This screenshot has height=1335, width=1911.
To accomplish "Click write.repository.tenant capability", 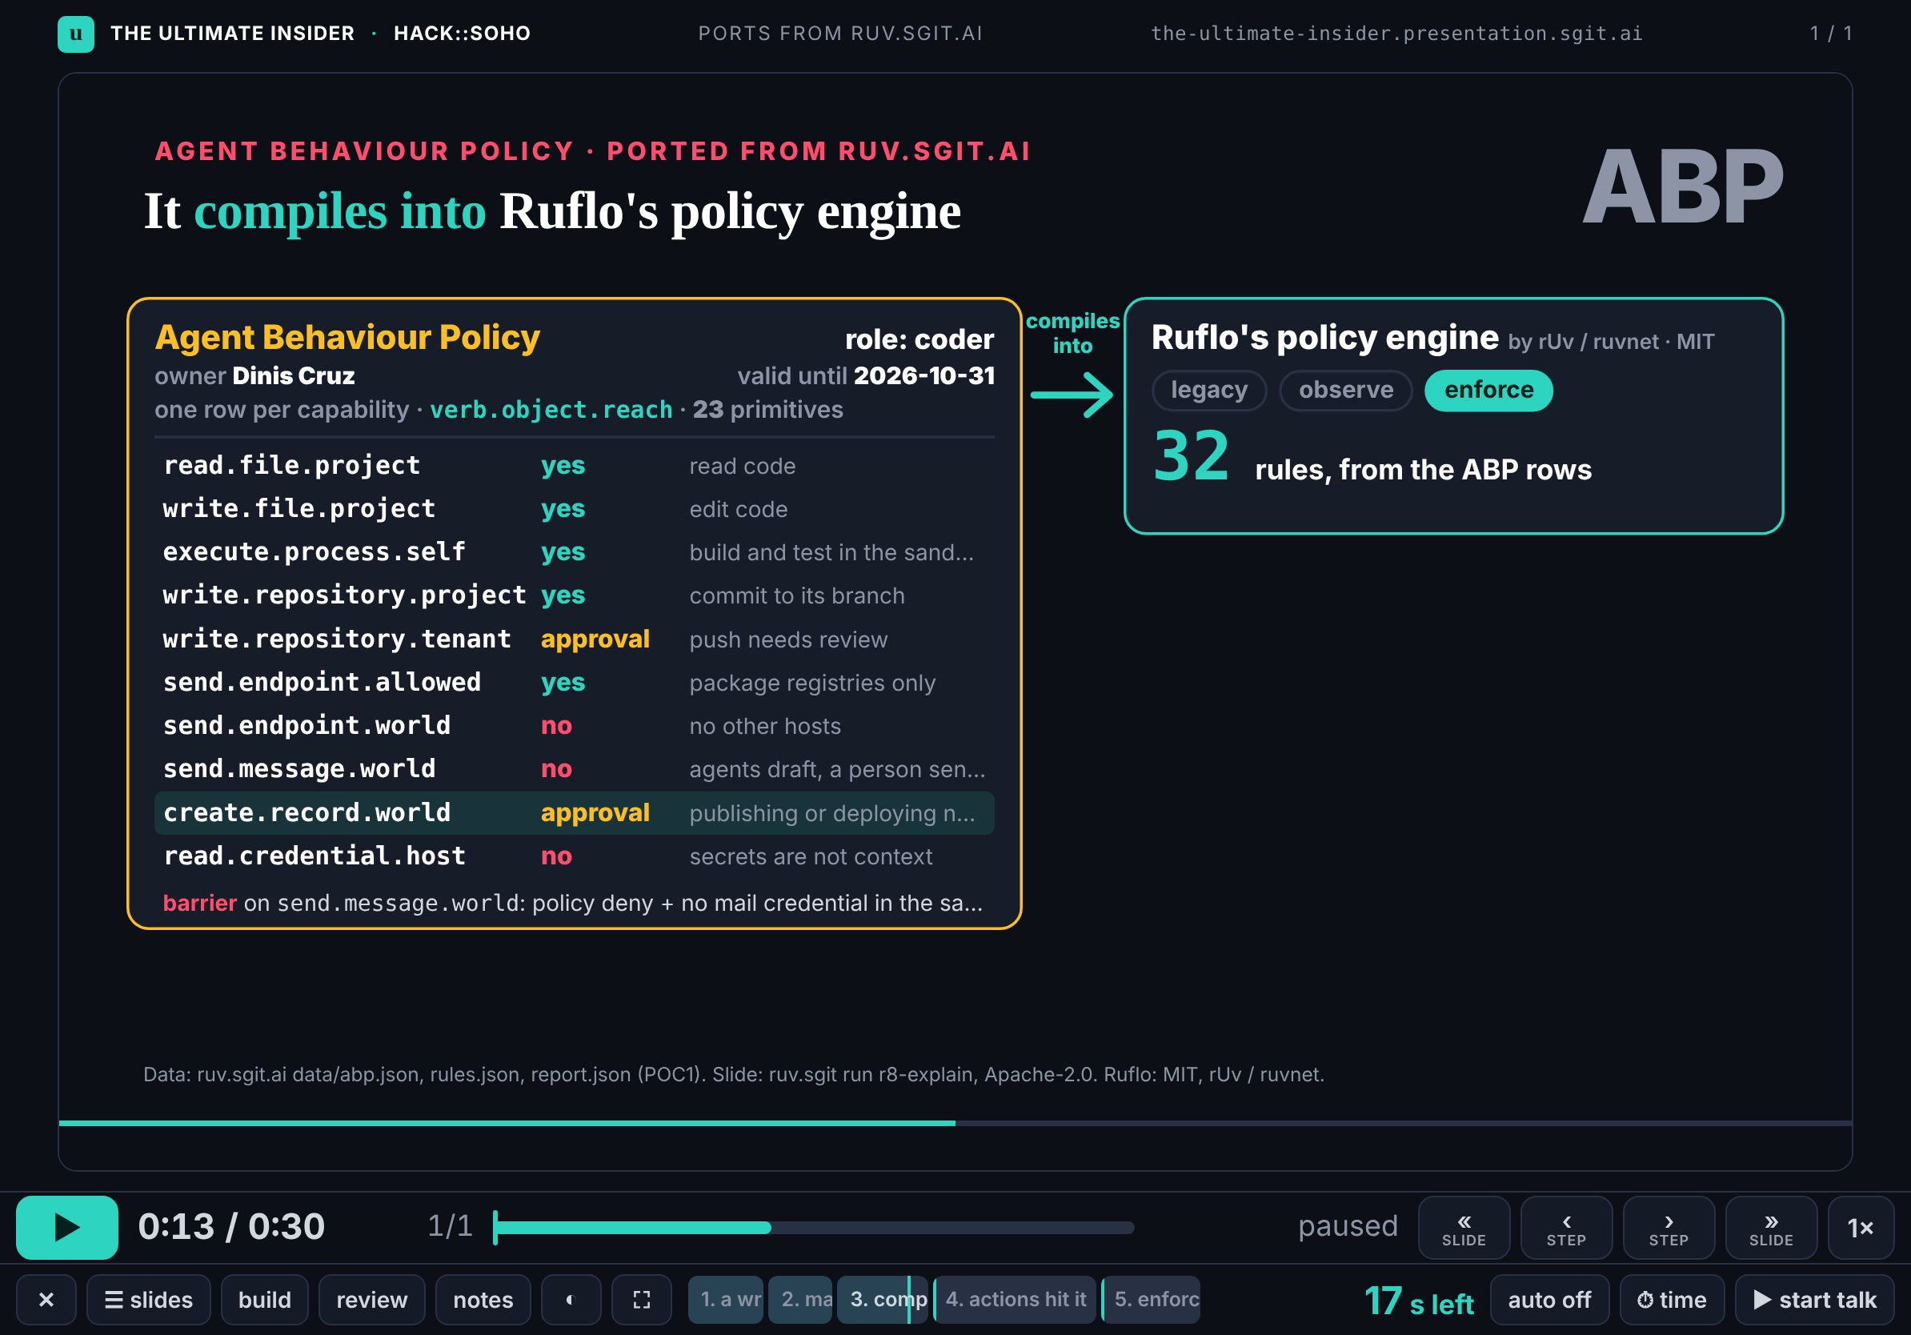I will click(336, 639).
